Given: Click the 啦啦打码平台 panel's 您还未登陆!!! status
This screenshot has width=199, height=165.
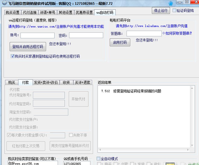Looking at the screenshot, I should point(147,40).
